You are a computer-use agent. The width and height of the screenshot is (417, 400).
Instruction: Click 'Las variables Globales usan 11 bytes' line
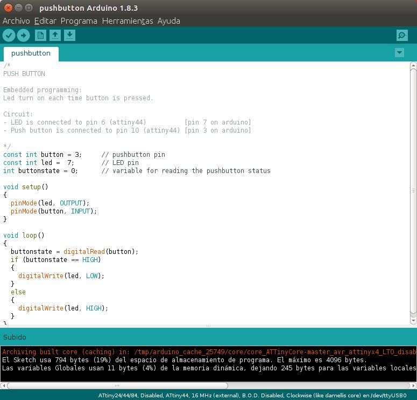pyautogui.click(x=209, y=368)
